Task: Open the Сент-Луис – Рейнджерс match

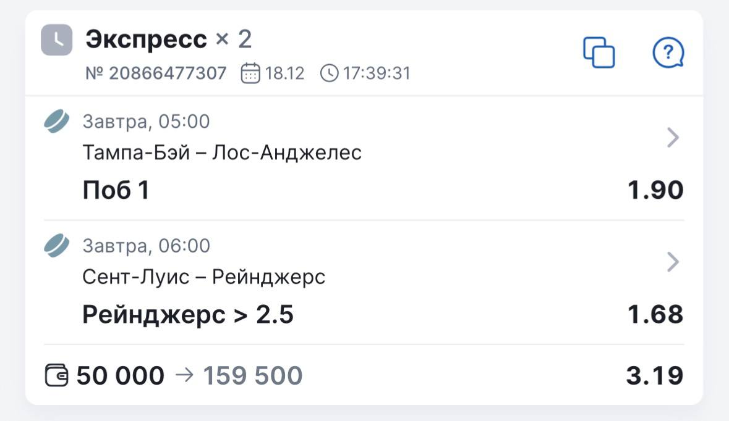Action: [204, 277]
